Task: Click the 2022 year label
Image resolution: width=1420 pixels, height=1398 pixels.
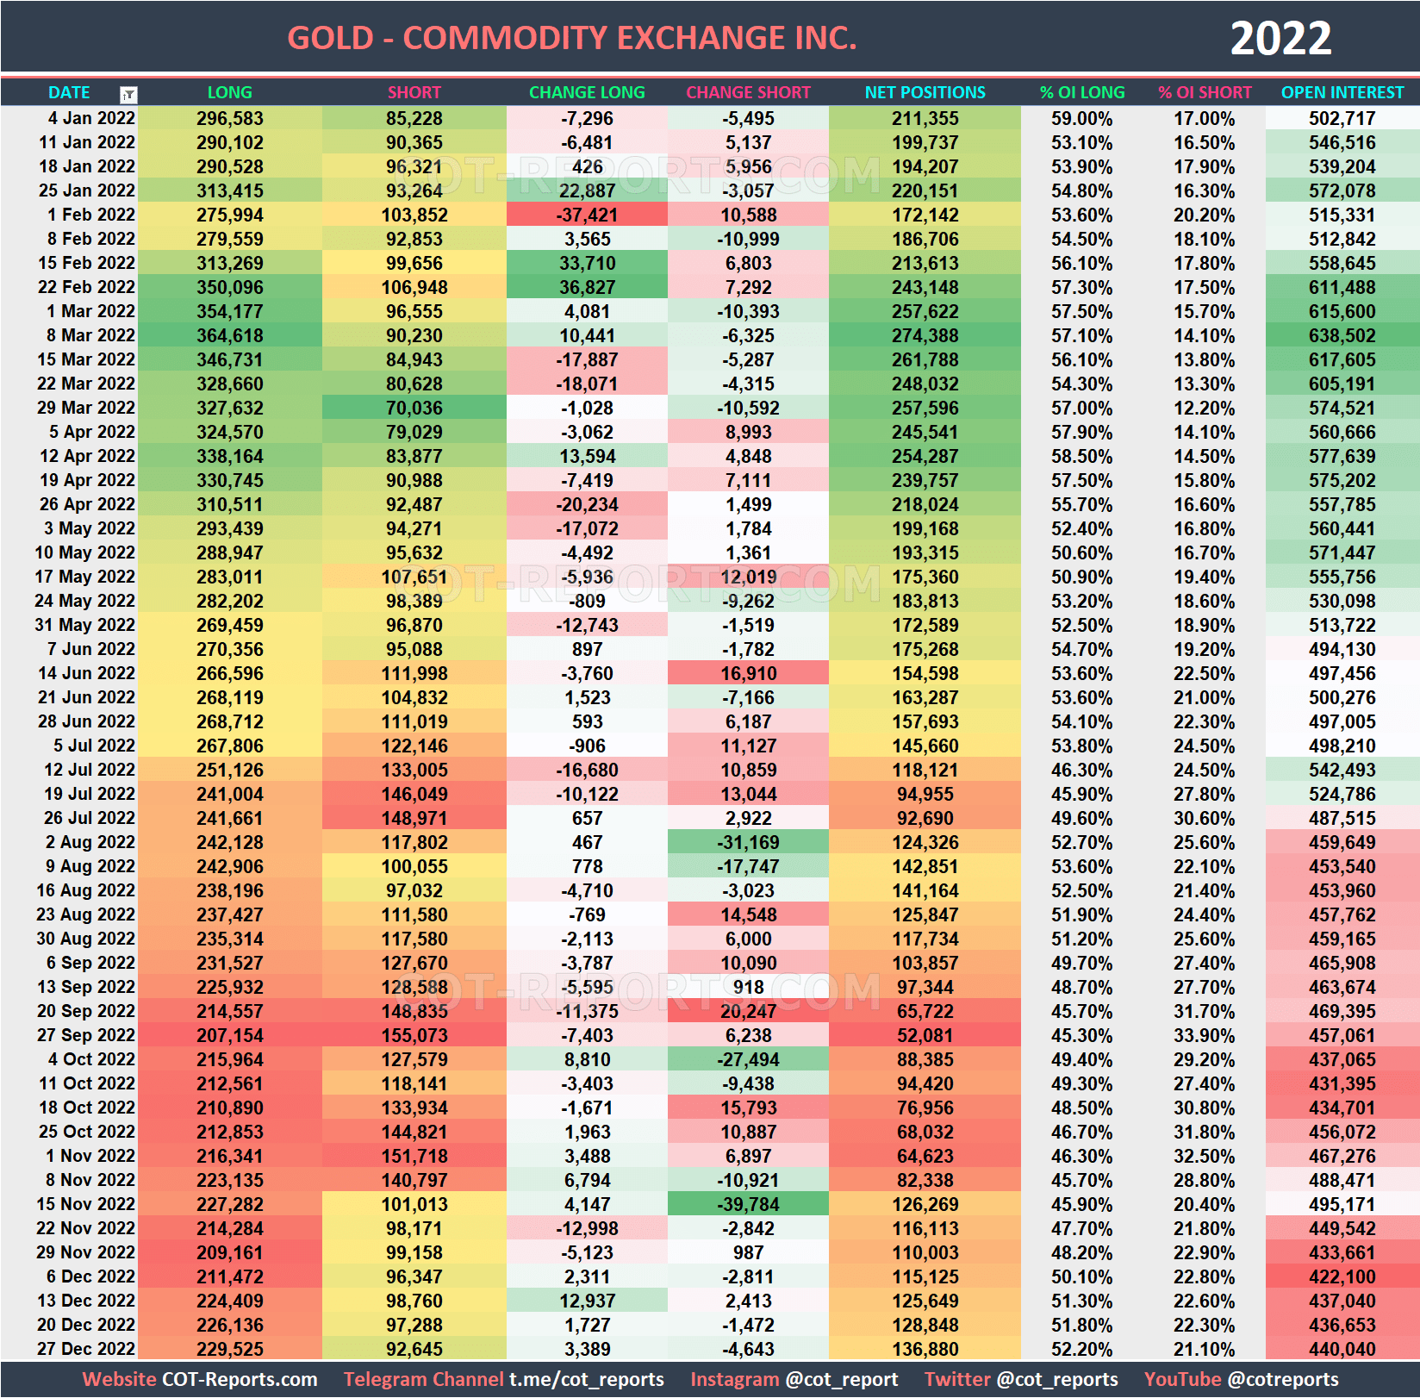Action: (1282, 37)
